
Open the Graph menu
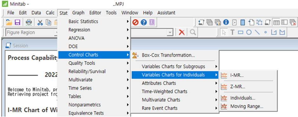78,13
